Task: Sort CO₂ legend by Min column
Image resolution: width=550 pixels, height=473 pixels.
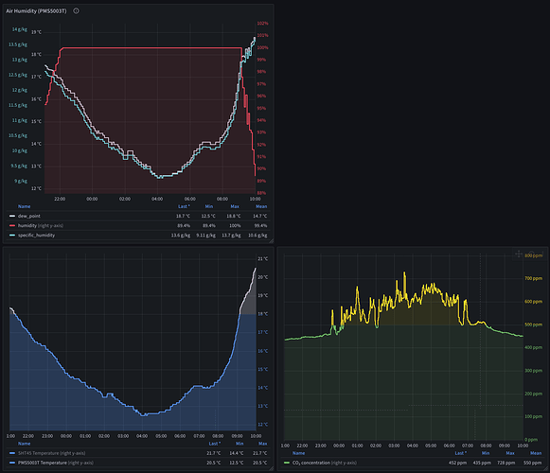Action: coord(486,453)
